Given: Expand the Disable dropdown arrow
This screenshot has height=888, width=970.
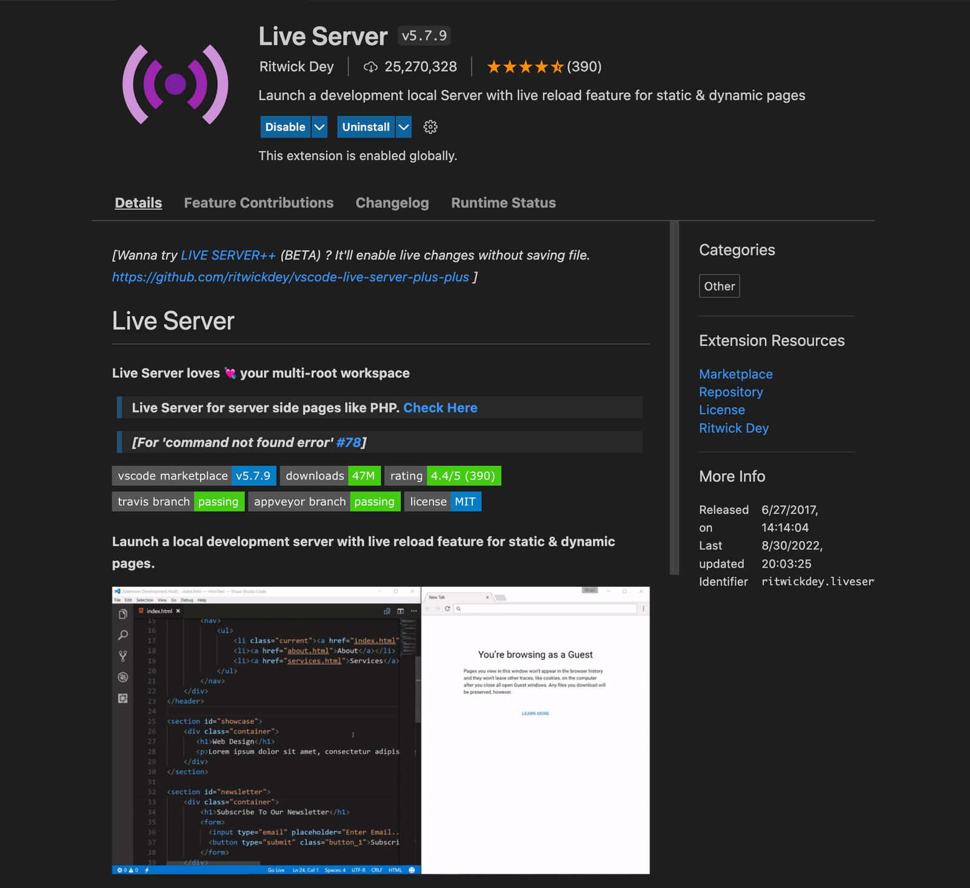Looking at the screenshot, I should tap(319, 127).
